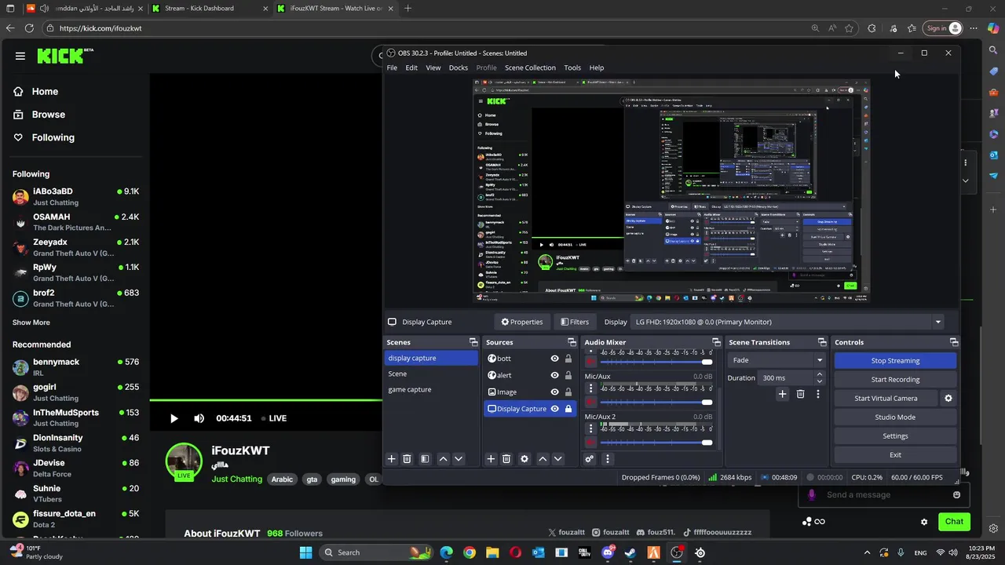The width and height of the screenshot is (1005, 565).
Task: Add a scene transition with plus icon
Action: point(782,394)
